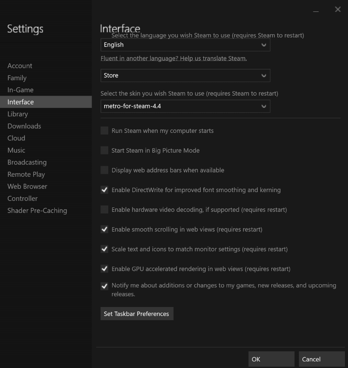The height and width of the screenshot is (368, 348).
Task: Open the Controller settings section
Action: point(22,198)
